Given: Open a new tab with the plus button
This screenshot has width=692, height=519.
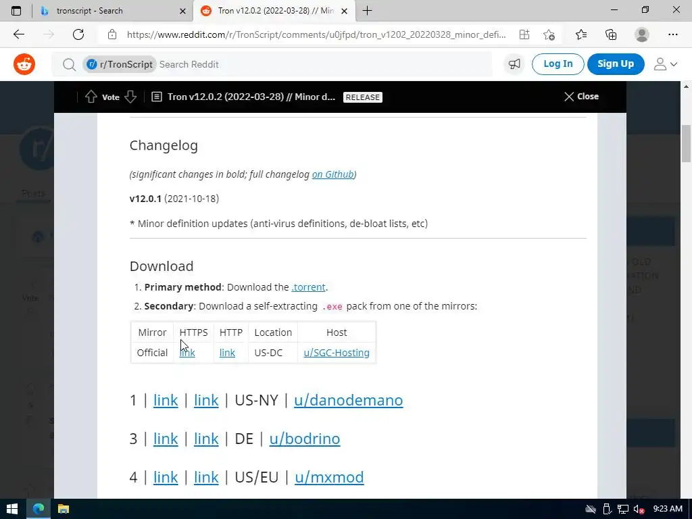Looking at the screenshot, I should point(367,11).
